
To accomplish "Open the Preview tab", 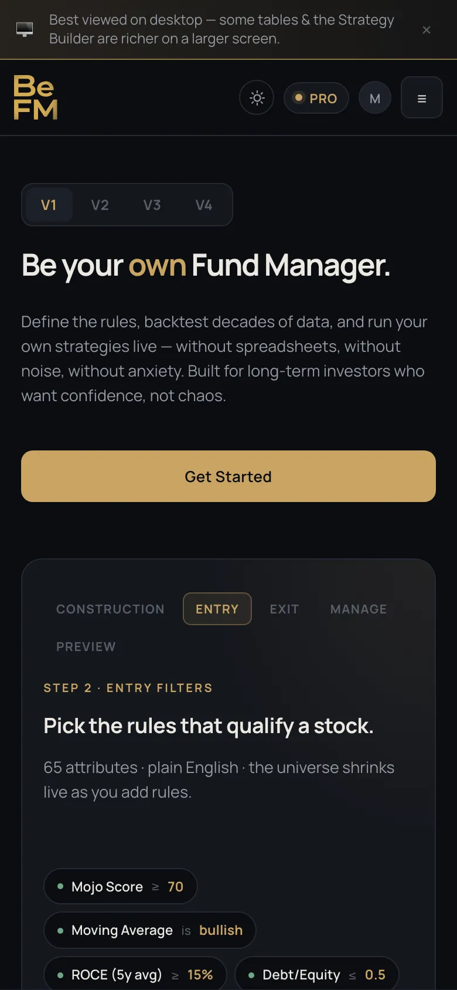I will click(x=86, y=646).
